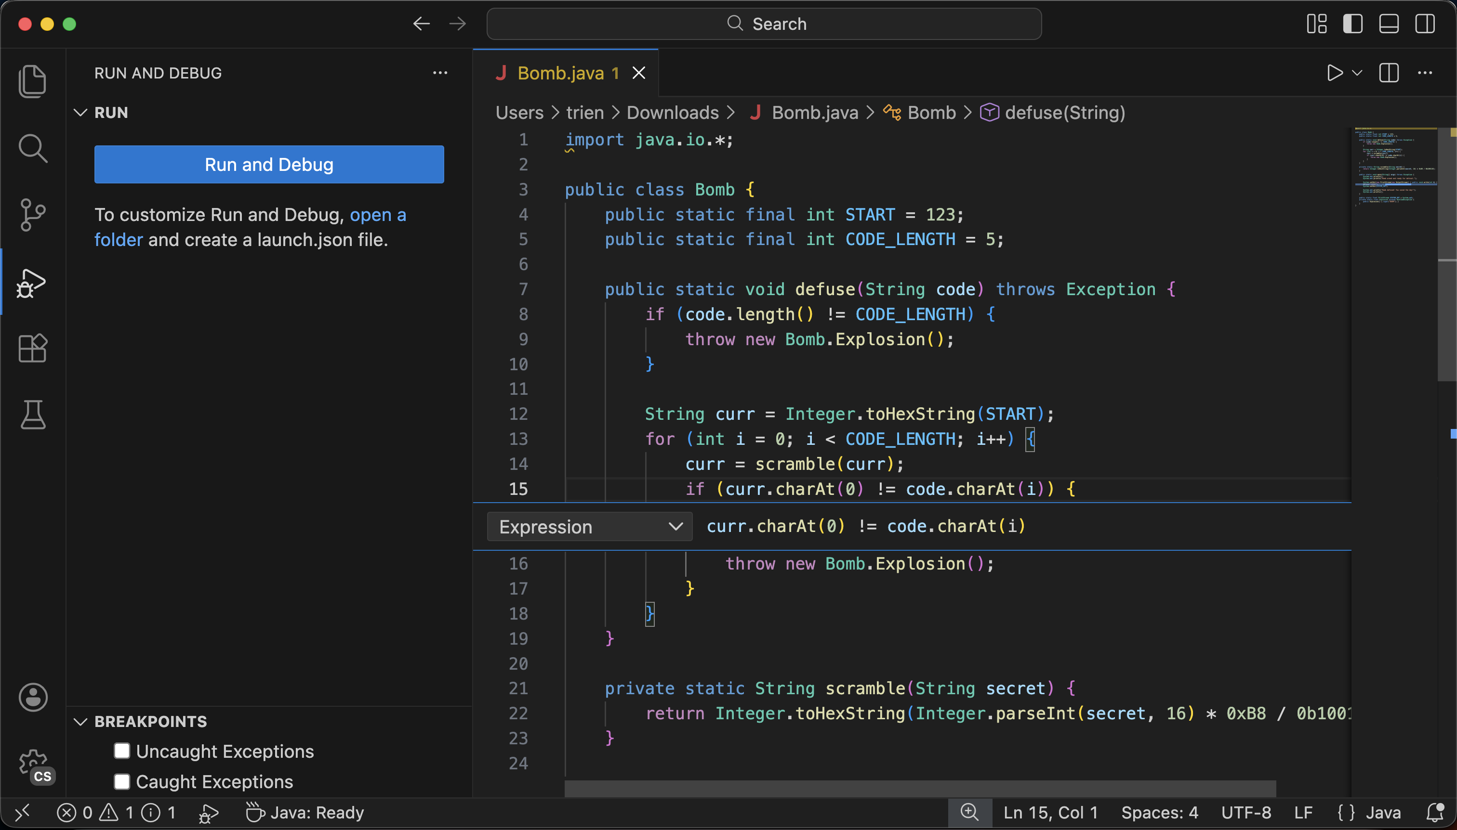This screenshot has height=830, width=1457.
Task: Open the Testing view icon
Action: pyautogui.click(x=32, y=415)
